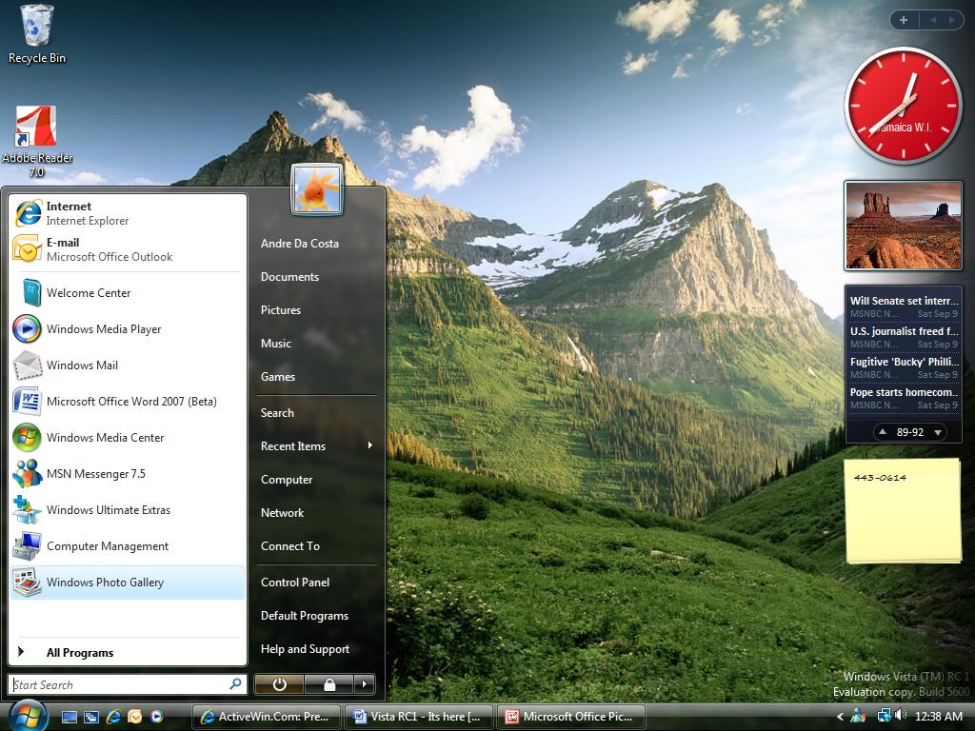This screenshot has width=975, height=731.
Task: Click the search magnifier in Start Search
Action: click(x=236, y=683)
